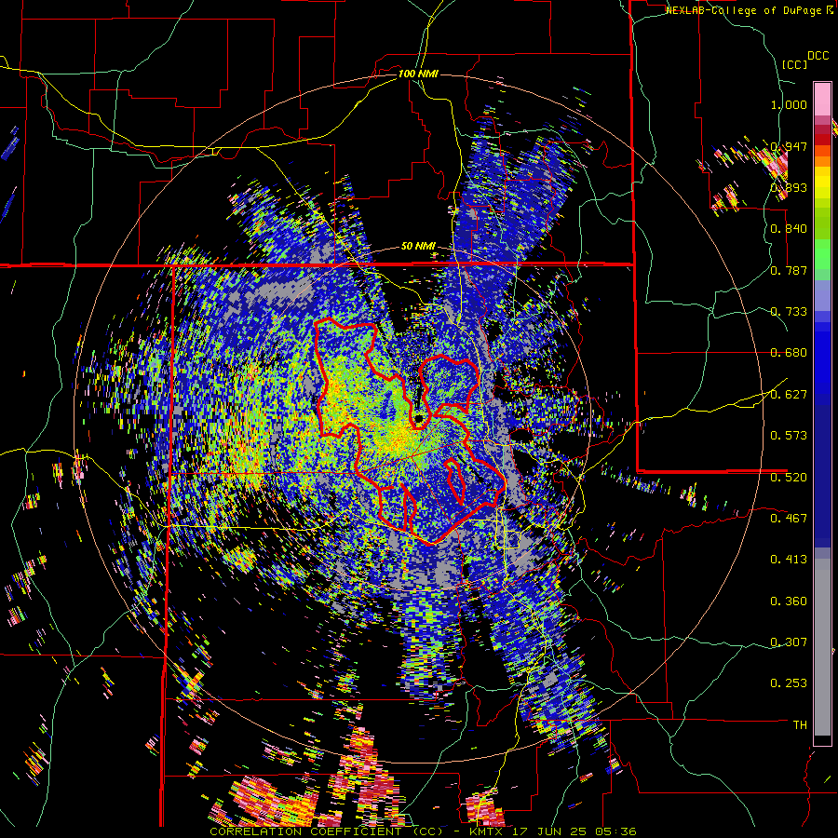Screen dimensions: 838x838
Task: Pick the black segment at the bottom of the color scale
Action: (822, 740)
